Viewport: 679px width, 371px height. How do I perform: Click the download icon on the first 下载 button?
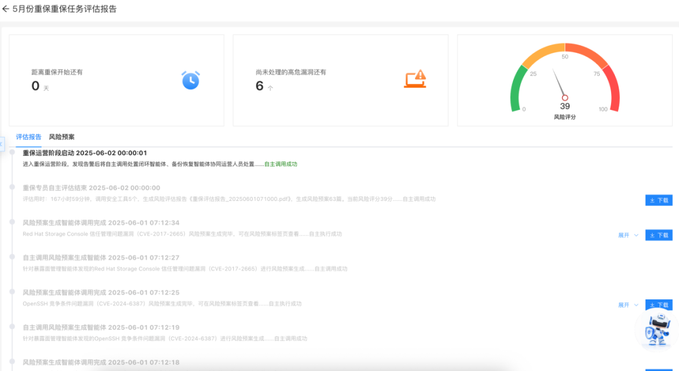[651, 200]
